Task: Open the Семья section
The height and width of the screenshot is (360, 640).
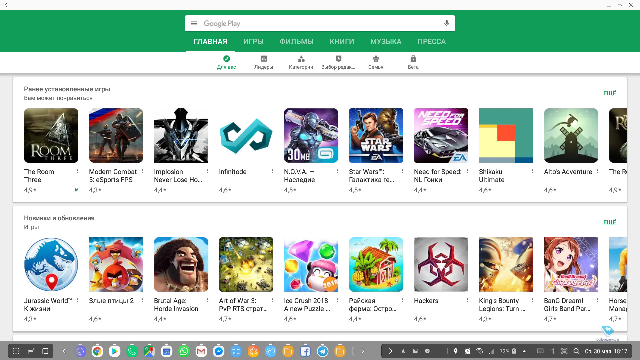Action: 376,62
